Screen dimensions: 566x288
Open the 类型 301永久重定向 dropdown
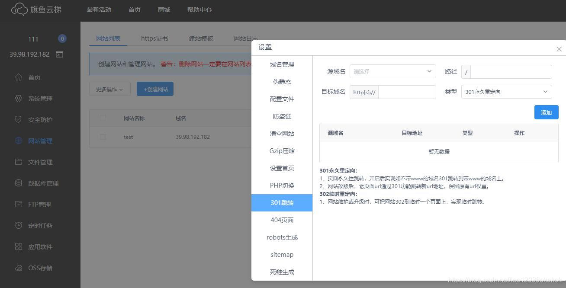pos(506,92)
